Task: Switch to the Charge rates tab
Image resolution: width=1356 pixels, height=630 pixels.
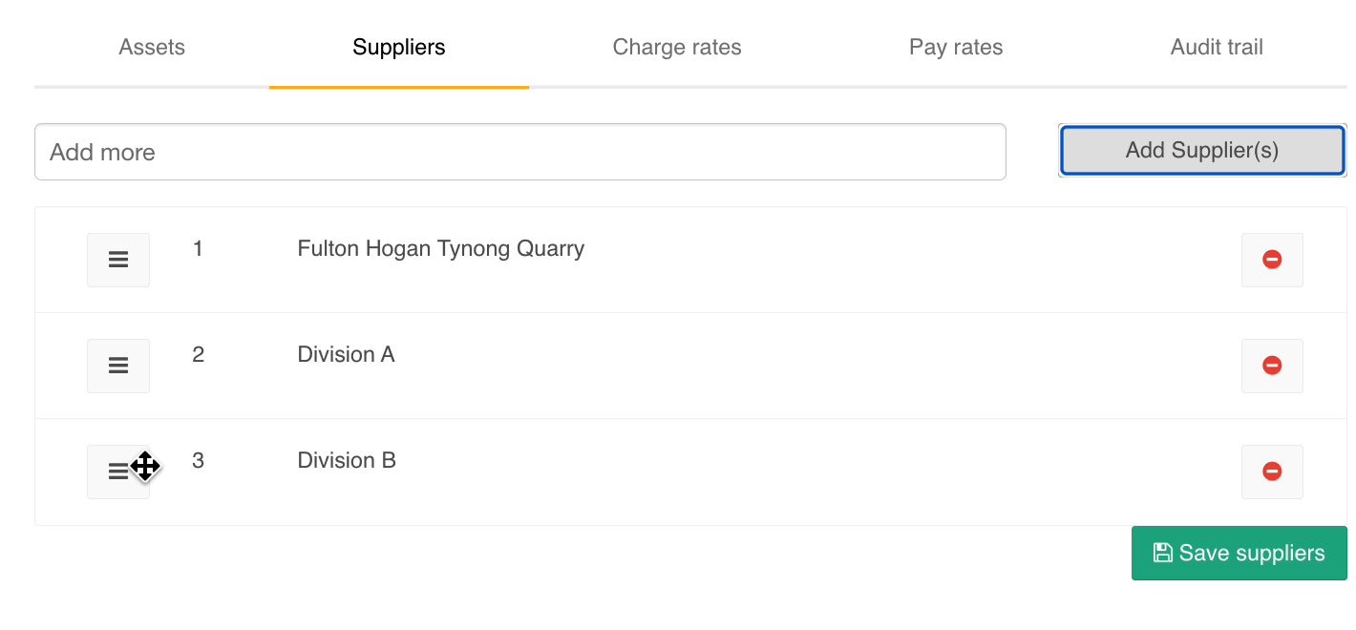Action: [677, 48]
